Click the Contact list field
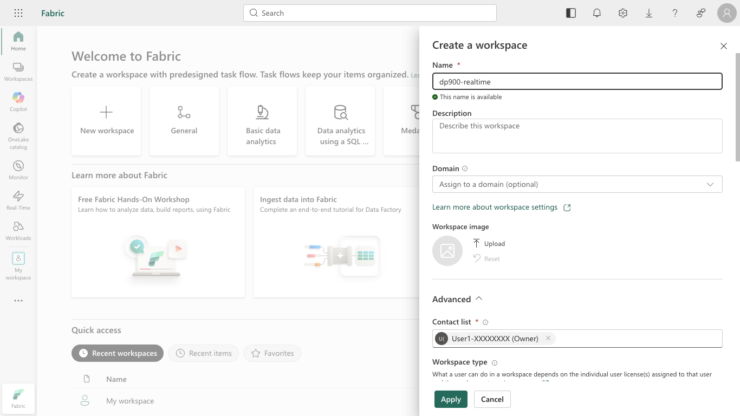This screenshot has height=416, width=740. (x=577, y=339)
